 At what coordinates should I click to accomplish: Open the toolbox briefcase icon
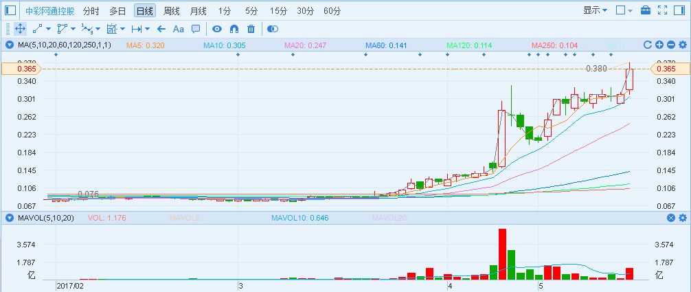click(x=646, y=10)
